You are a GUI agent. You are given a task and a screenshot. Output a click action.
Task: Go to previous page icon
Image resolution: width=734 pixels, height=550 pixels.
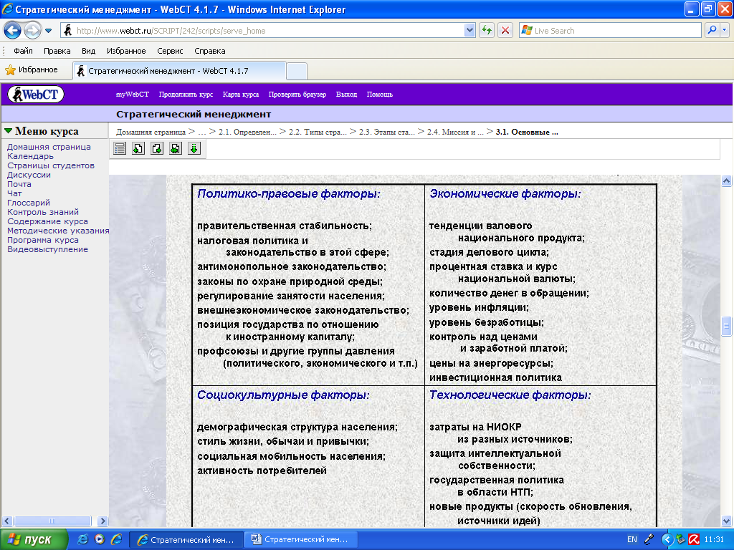(138, 149)
